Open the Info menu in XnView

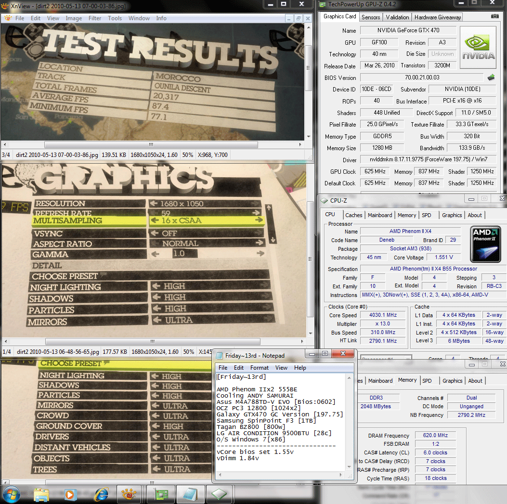(x=161, y=18)
